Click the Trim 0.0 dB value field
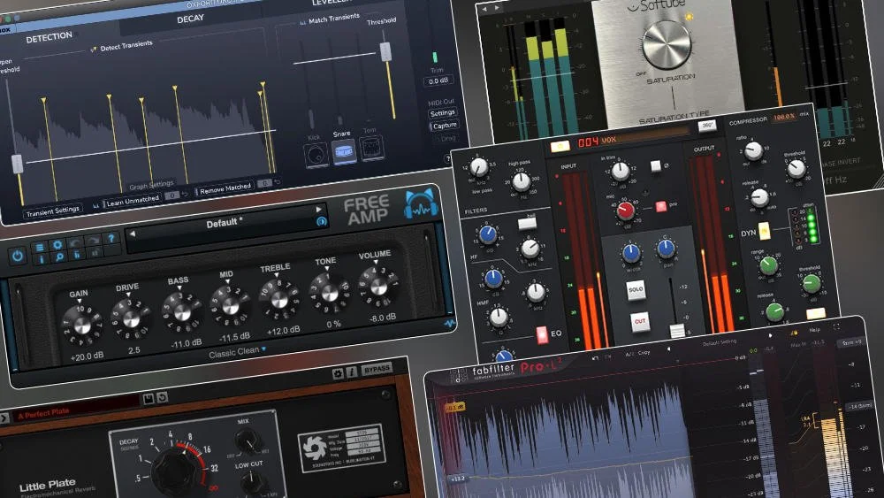Viewport: 884px width, 498px height. [x=438, y=81]
